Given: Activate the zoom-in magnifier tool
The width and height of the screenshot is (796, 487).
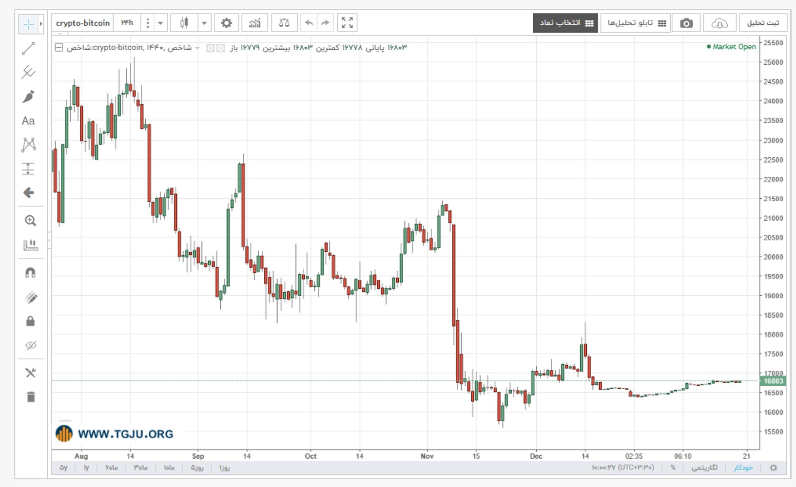Looking at the screenshot, I should [x=30, y=221].
